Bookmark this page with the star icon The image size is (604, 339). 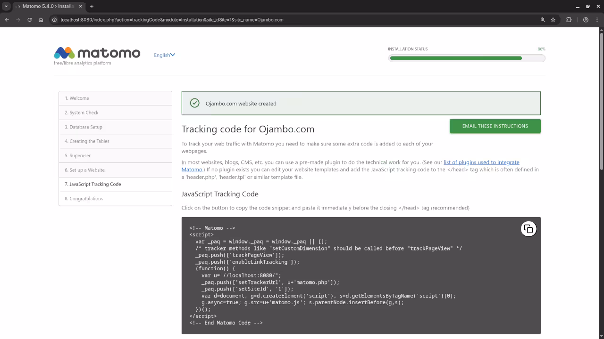click(x=553, y=20)
